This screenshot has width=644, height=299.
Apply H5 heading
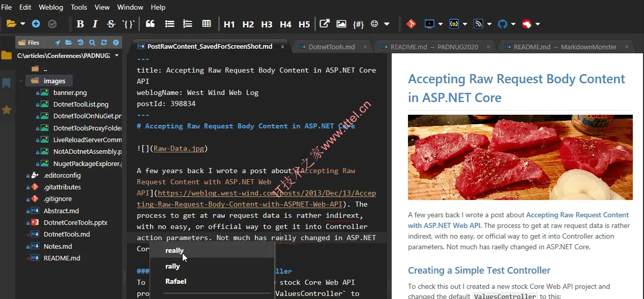(x=304, y=24)
